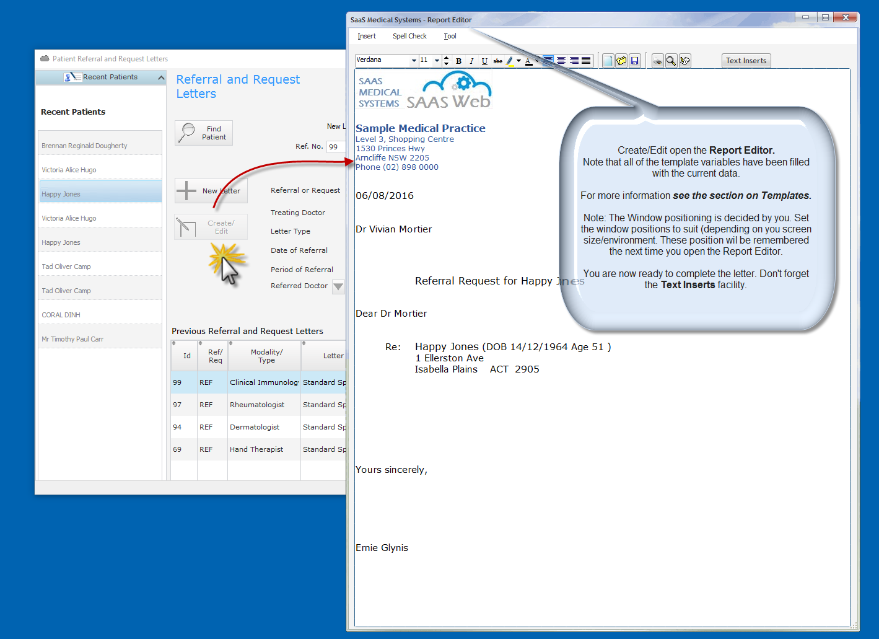Open the font size dropdown

437,61
